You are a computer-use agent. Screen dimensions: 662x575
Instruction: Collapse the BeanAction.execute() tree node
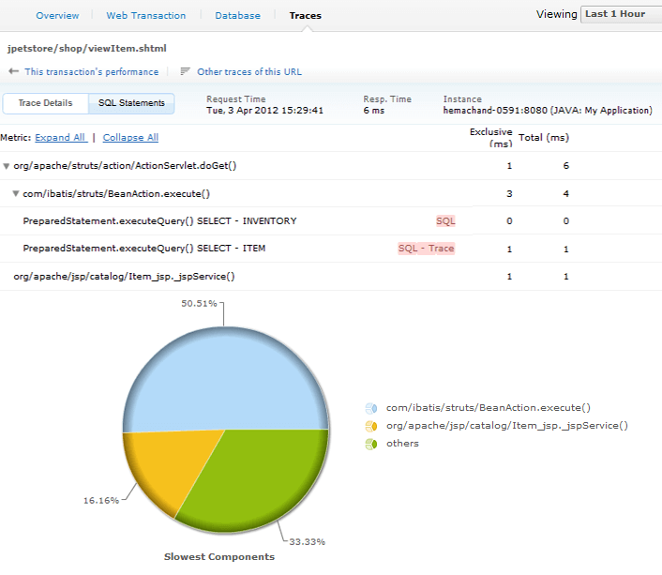click(16, 194)
